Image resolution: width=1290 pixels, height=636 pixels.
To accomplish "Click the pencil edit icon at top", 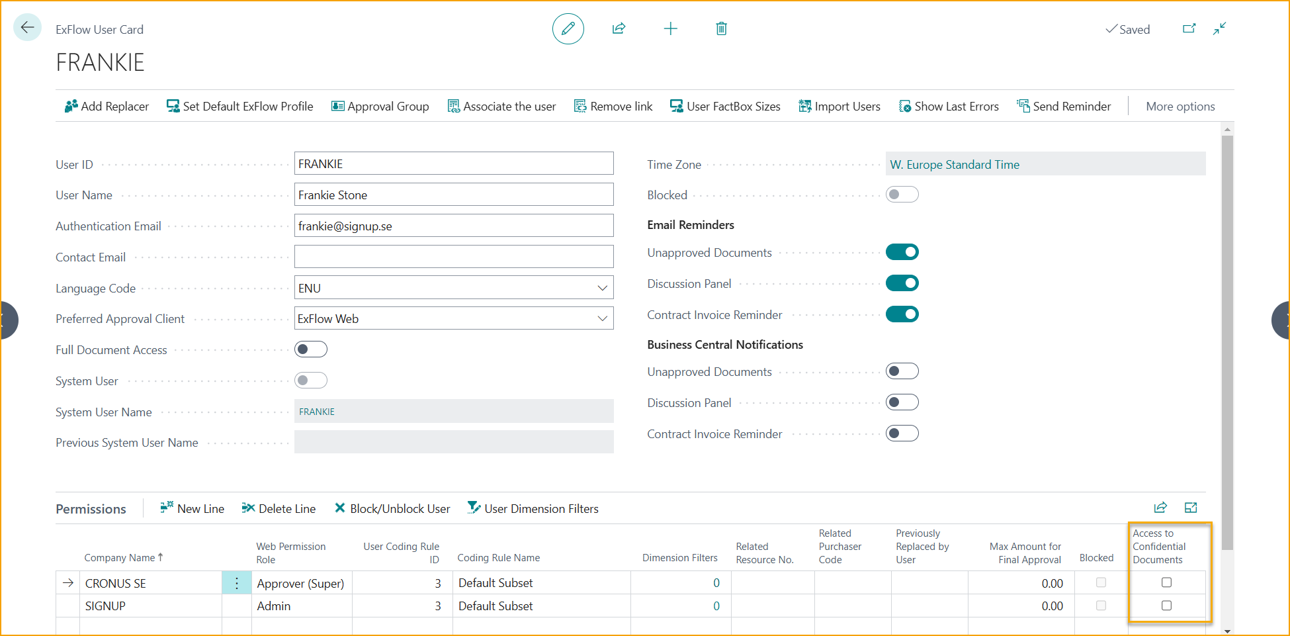I will pos(568,29).
